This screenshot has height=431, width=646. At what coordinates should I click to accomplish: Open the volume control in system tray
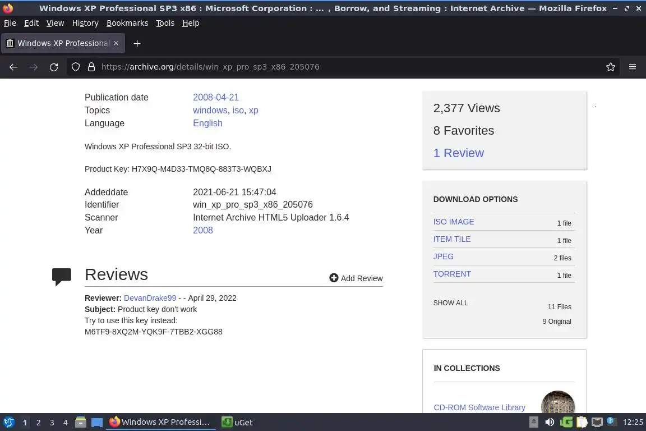[x=550, y=422]
